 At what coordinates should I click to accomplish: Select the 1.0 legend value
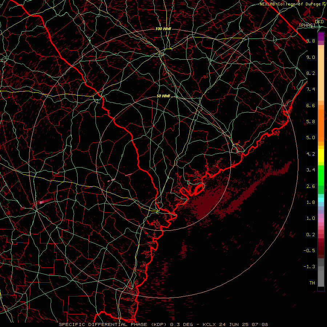click(x=311, y=218)
